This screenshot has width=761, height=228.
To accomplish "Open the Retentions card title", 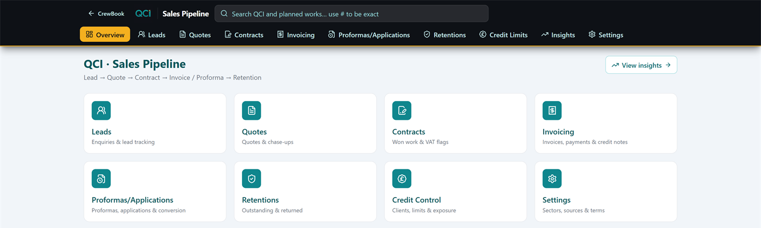I will (260, 200).
